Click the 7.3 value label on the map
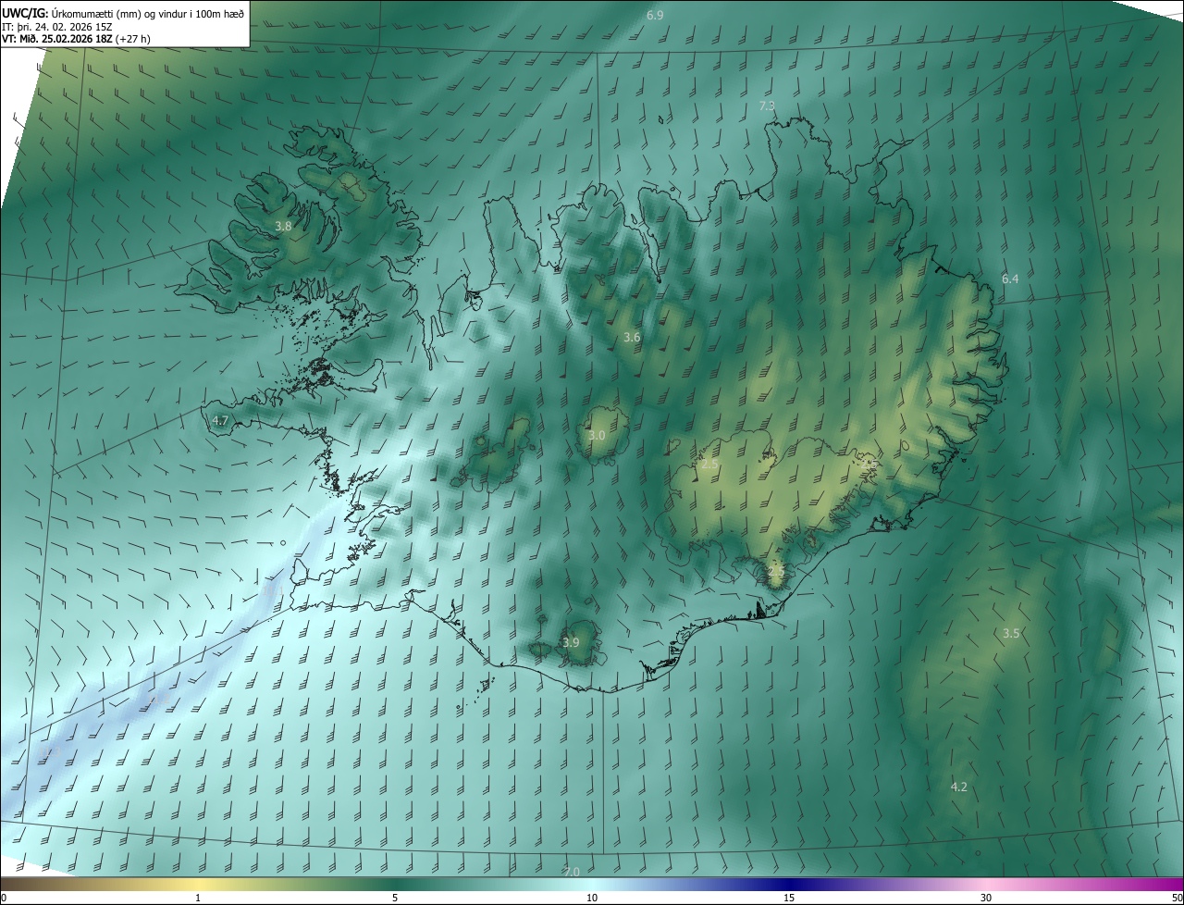Image resolution: width=1184 pixels, height=905 pixels. [767, 106]
